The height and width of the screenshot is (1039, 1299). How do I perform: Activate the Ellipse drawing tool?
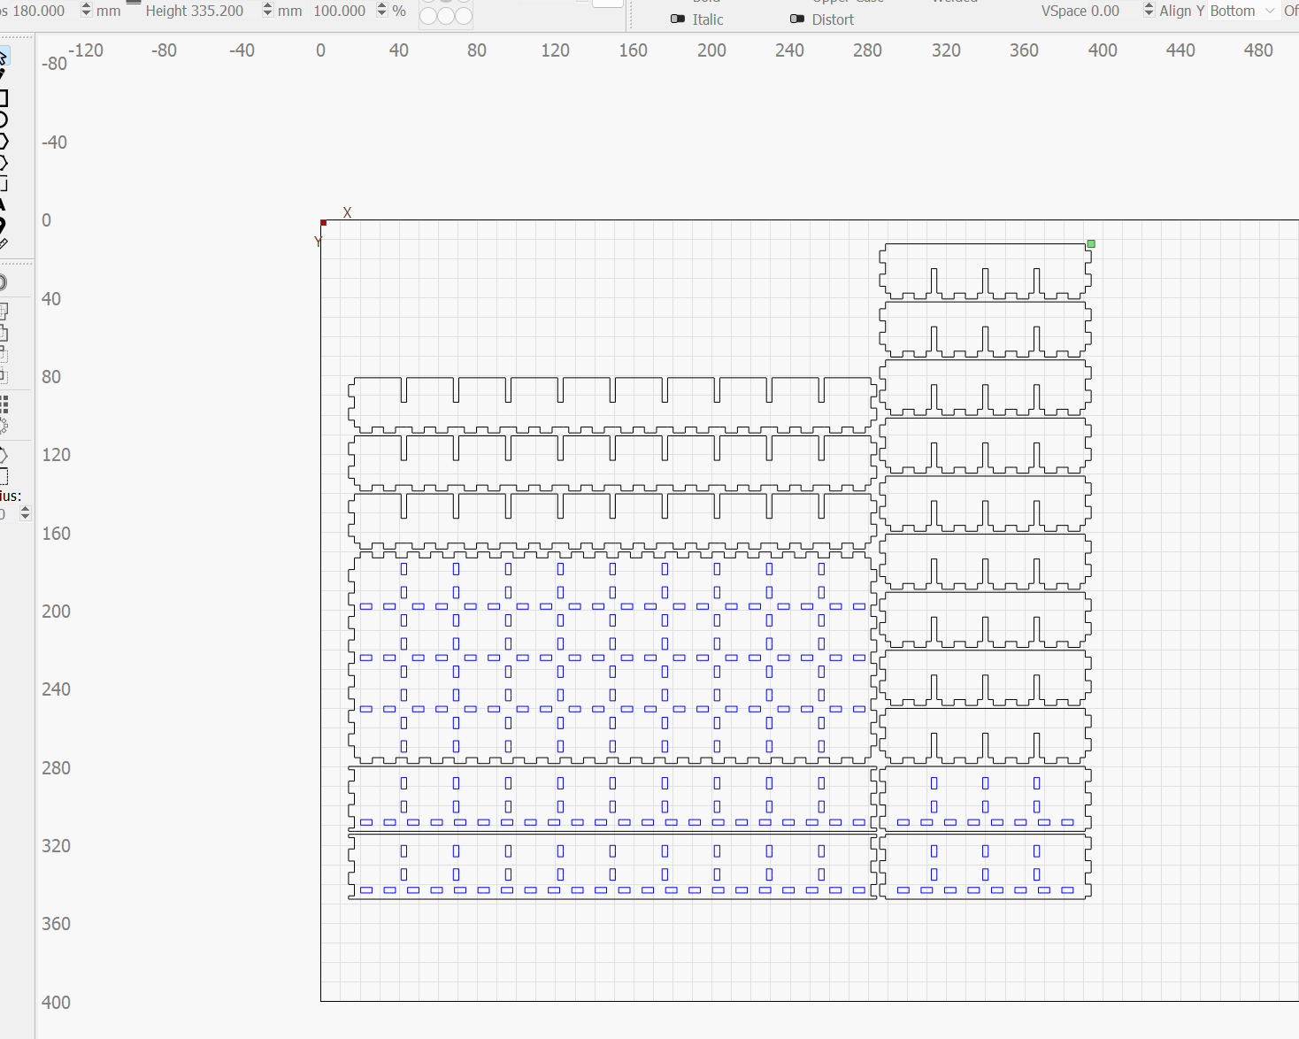pyautogui.click(x=3, y=119)
